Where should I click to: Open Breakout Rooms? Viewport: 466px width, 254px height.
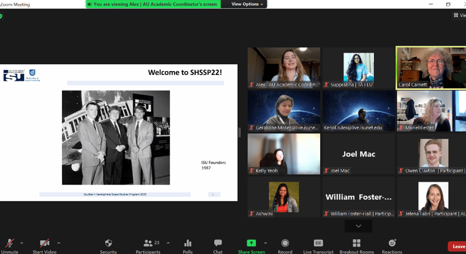[x=356, y=243]
